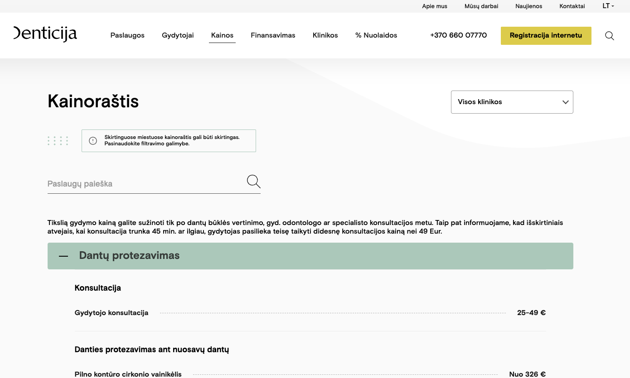The height and width of the screenshot is (378, 630).
Task: Select the Kainos menu item
Action: coord(222,35)
